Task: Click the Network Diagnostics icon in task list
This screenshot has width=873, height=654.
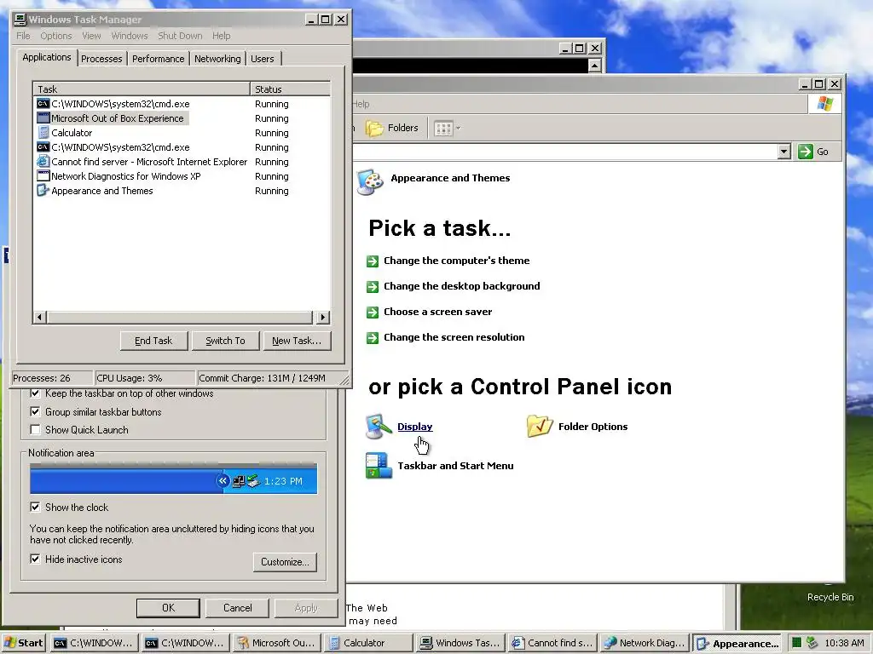Action: click(x=43, y=176)
